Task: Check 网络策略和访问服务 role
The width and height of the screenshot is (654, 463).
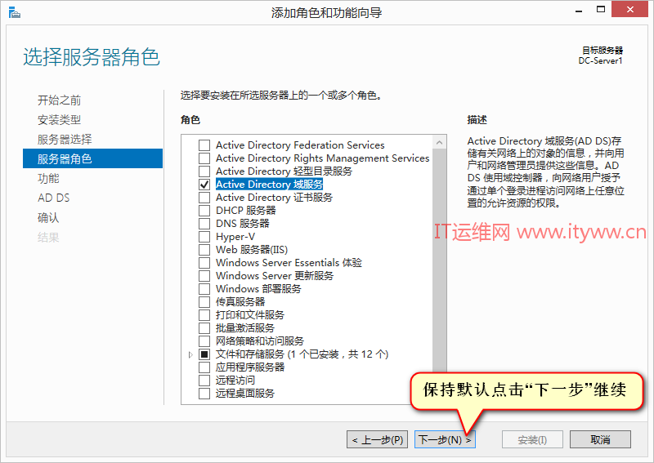Action: [204, 341]
